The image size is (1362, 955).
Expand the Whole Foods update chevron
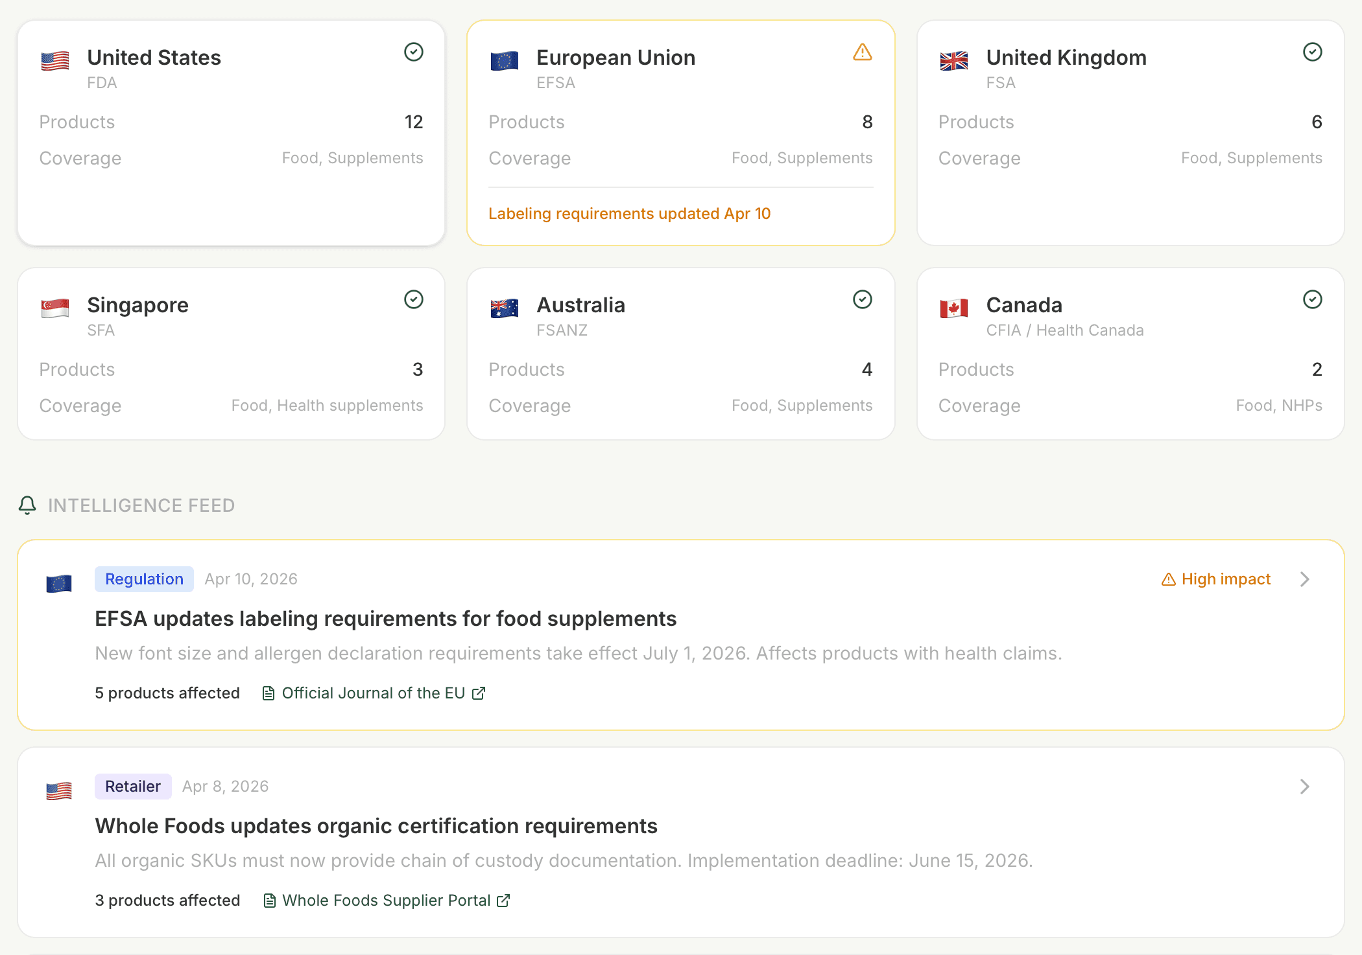pyautogui.click(x=1305, y=787)
